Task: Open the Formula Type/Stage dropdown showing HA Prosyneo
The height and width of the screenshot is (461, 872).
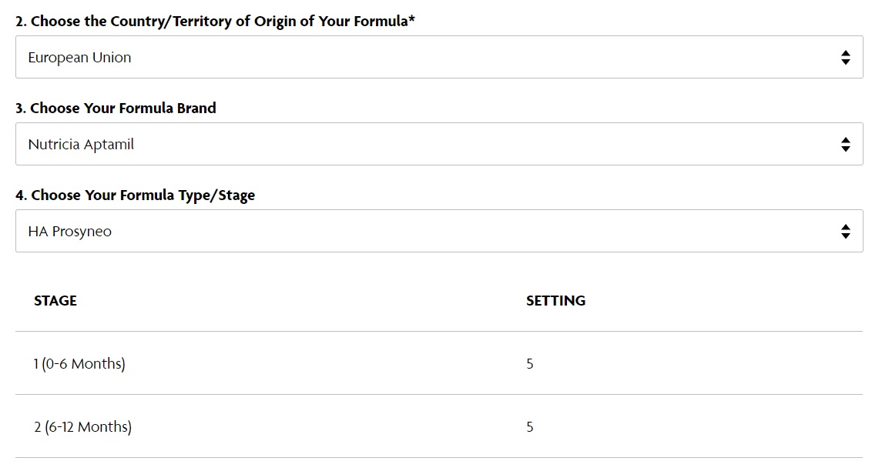Action: tap(439, 231)
